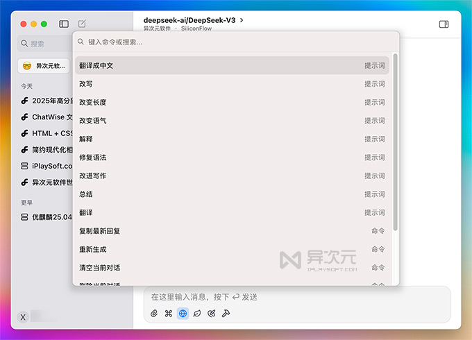Open the 简约现代化 chat
The image size is (472, 340).
(x=47, y=150)
